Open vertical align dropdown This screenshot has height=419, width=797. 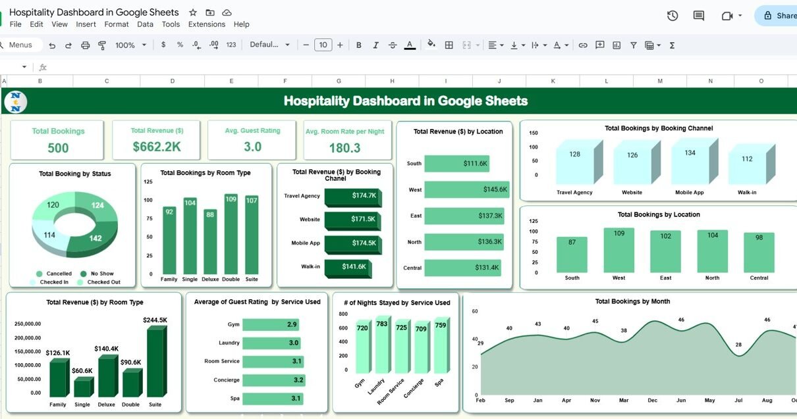pyautogui.click(x=518, y=45)
